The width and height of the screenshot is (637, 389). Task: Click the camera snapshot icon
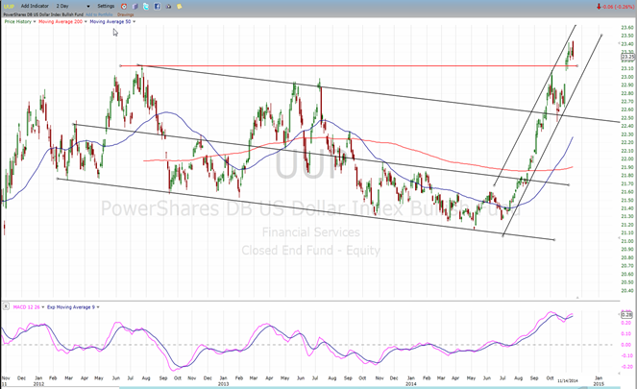[x=168, y=7]
